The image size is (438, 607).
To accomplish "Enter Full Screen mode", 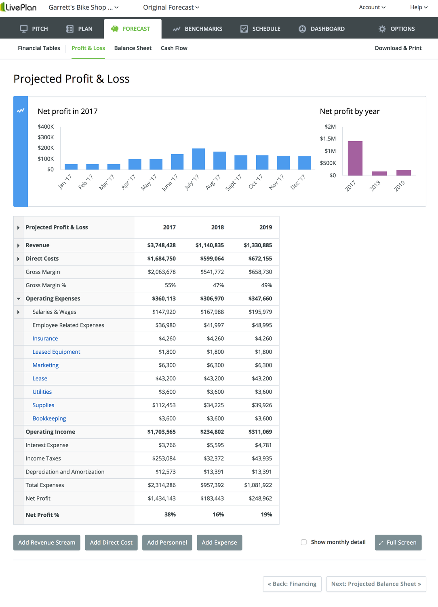I will click(398, 542).
